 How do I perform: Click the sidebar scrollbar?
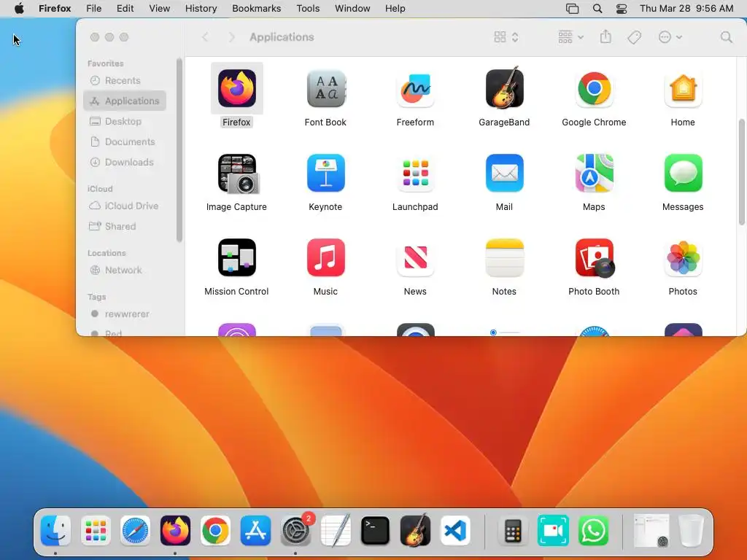tap(179, 150)
